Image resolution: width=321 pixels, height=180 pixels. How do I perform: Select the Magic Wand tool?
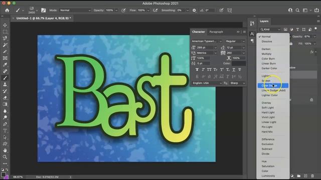[5, 45]
